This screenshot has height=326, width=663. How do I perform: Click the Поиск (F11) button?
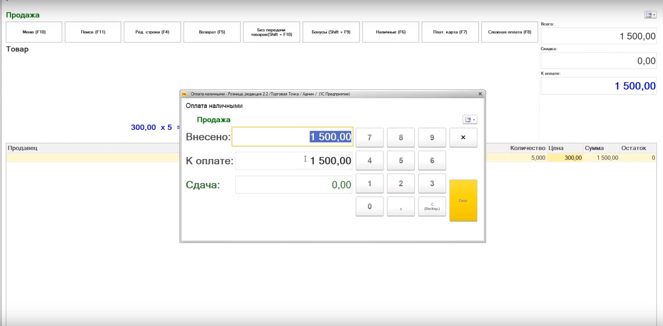(x=93, y=32)
